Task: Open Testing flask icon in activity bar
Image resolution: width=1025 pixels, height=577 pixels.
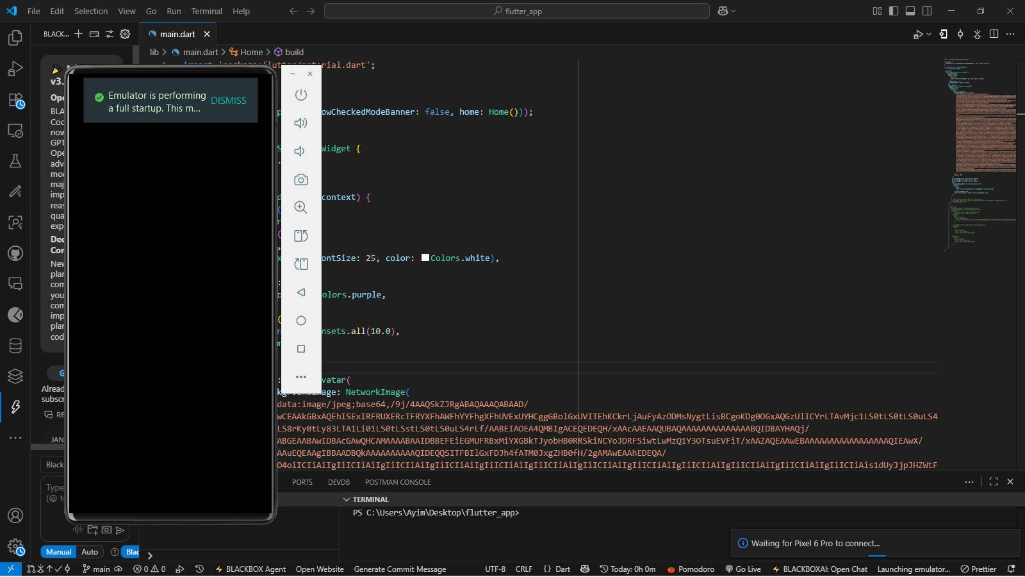Action: tap(15, 161)
